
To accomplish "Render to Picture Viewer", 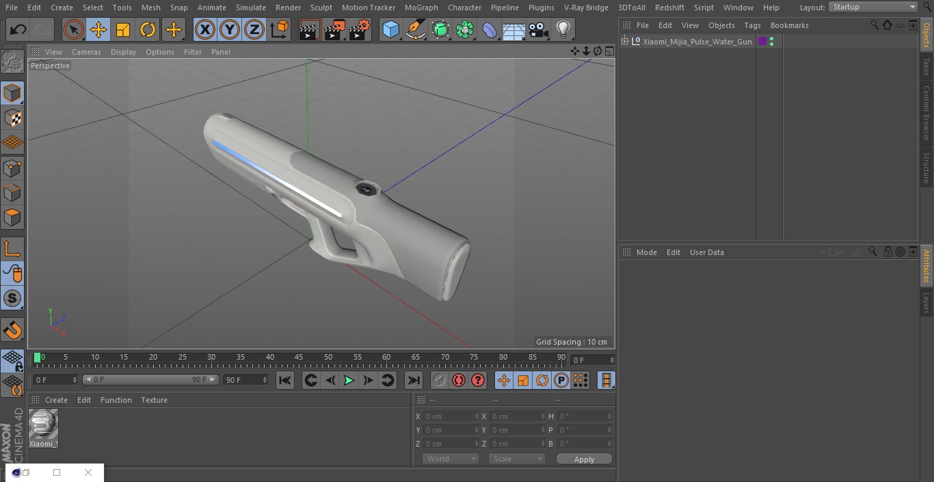I will point(335,29).
